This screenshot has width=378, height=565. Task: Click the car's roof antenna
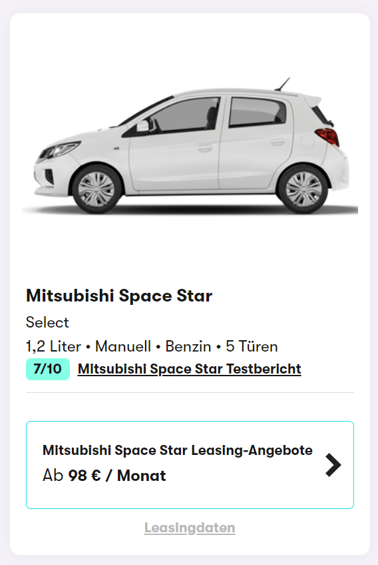pyautogui.click(x=282, y=83)
